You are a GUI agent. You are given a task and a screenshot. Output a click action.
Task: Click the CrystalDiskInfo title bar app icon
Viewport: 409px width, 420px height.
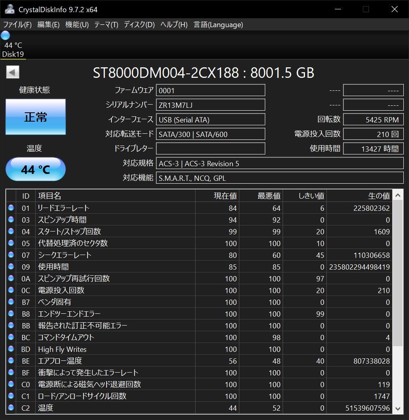click(x=9, y=9)
